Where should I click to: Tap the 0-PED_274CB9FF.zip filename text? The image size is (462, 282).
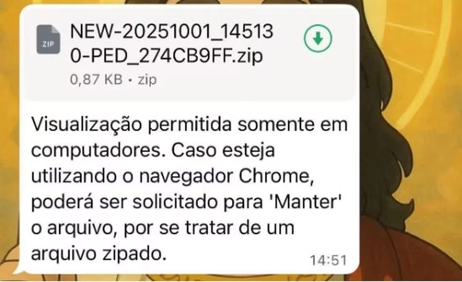[x=166, y=56]
